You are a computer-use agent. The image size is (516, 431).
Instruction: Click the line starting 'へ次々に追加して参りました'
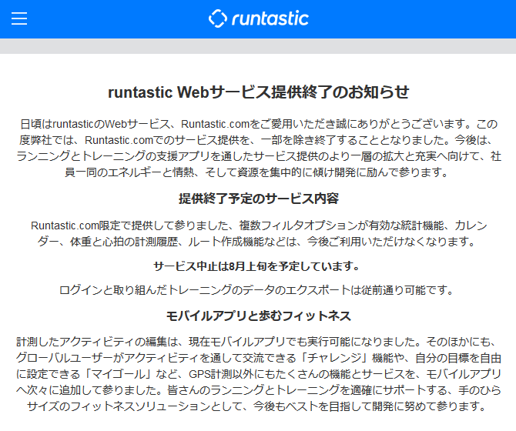coord(258,389)
